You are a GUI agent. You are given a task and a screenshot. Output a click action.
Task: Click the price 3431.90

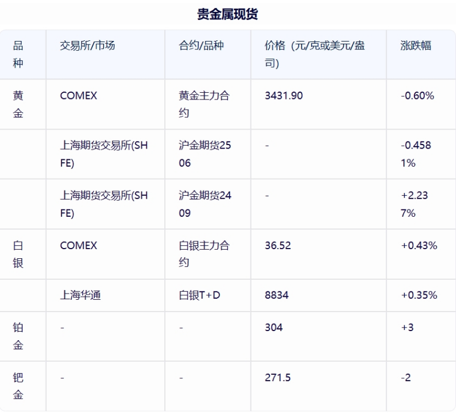pos(283,96)
